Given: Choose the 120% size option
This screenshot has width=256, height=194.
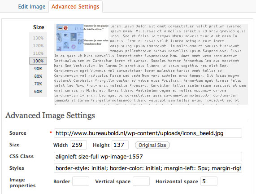Looking at the screenshot, I should 38,46.
